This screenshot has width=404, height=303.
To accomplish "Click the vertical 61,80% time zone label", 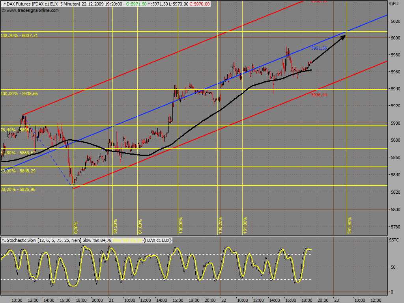I will pos(140,226).
